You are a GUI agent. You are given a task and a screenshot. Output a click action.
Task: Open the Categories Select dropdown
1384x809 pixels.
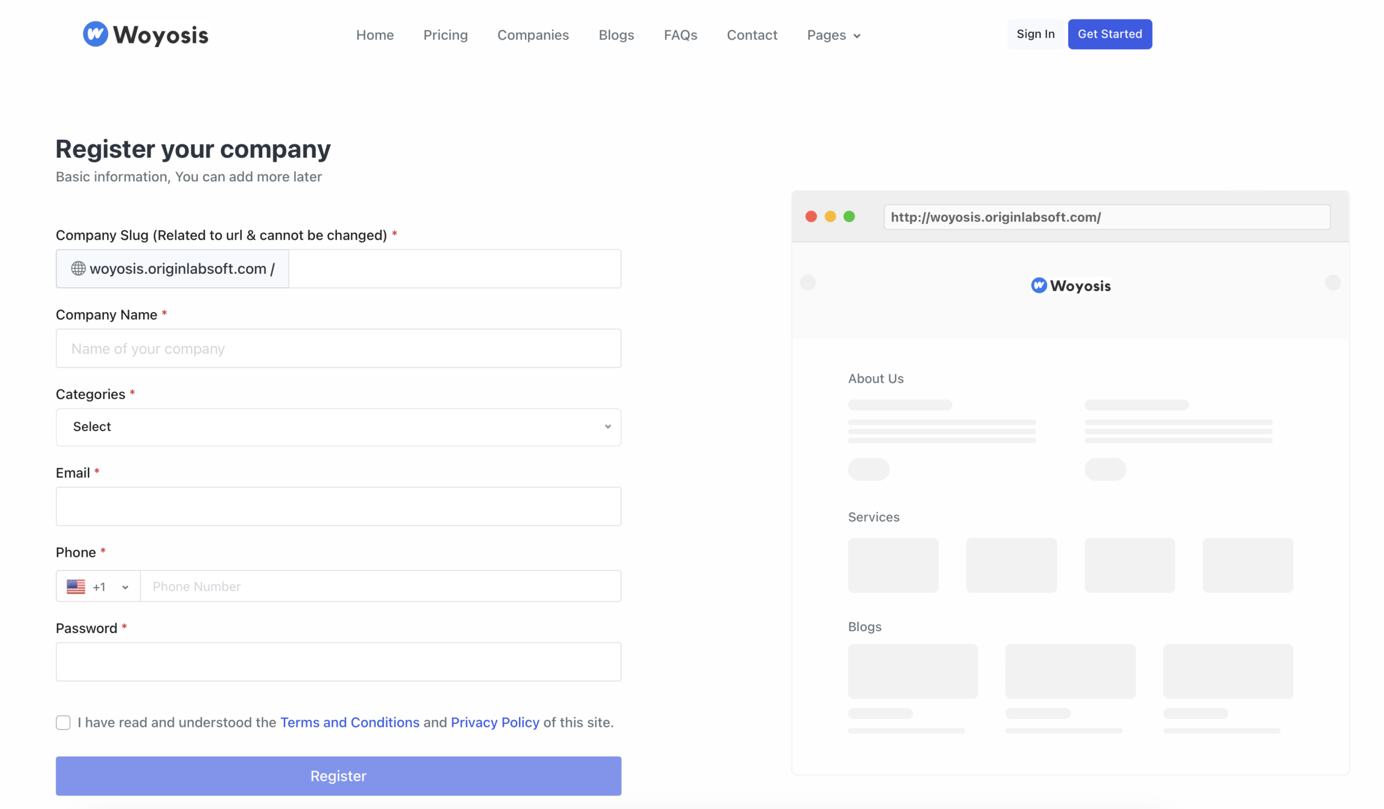pos(338,427)
